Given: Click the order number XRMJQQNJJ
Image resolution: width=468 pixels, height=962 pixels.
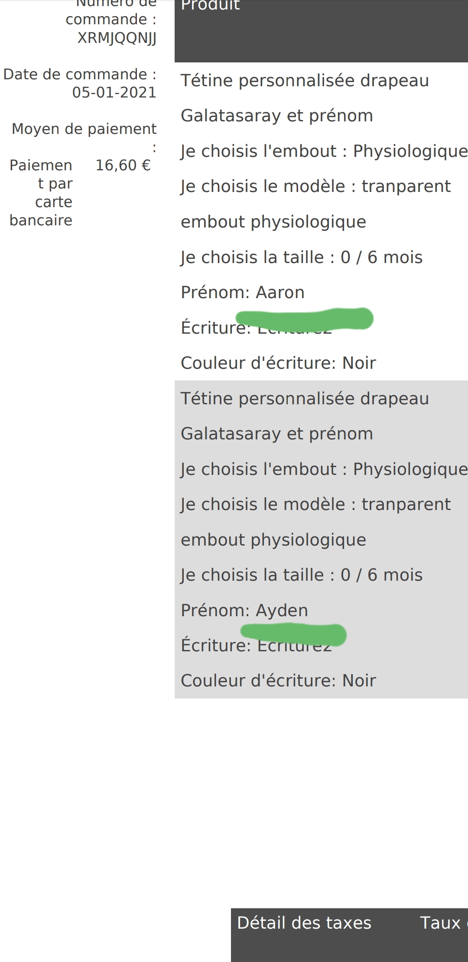Looking at the screenshot, I should click(117, 38).
